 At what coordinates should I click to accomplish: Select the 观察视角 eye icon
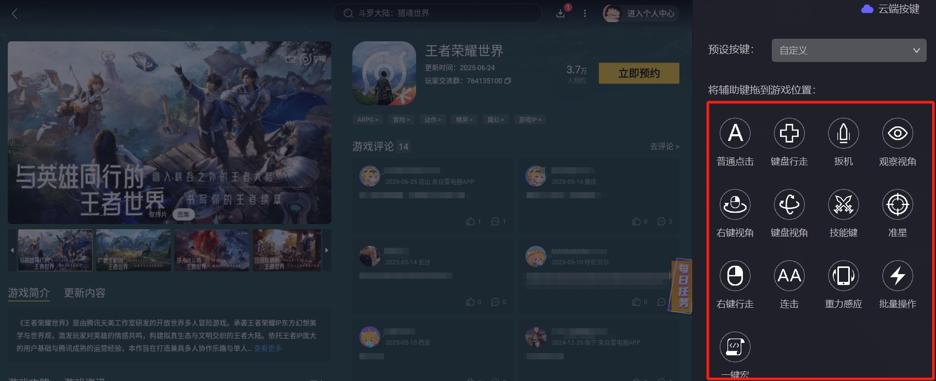pos(897,133)
